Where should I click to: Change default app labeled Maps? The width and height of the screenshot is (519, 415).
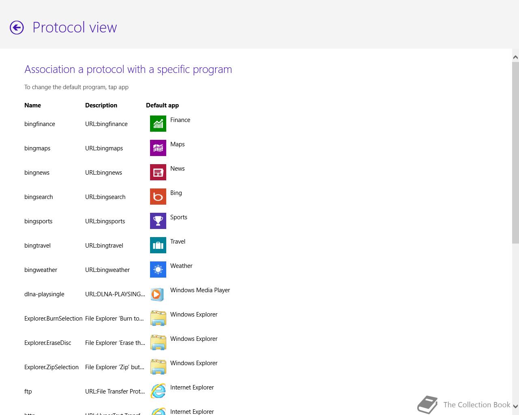click(177, 144)
